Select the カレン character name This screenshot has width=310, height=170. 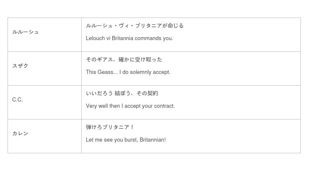click(x=21, y=134)
